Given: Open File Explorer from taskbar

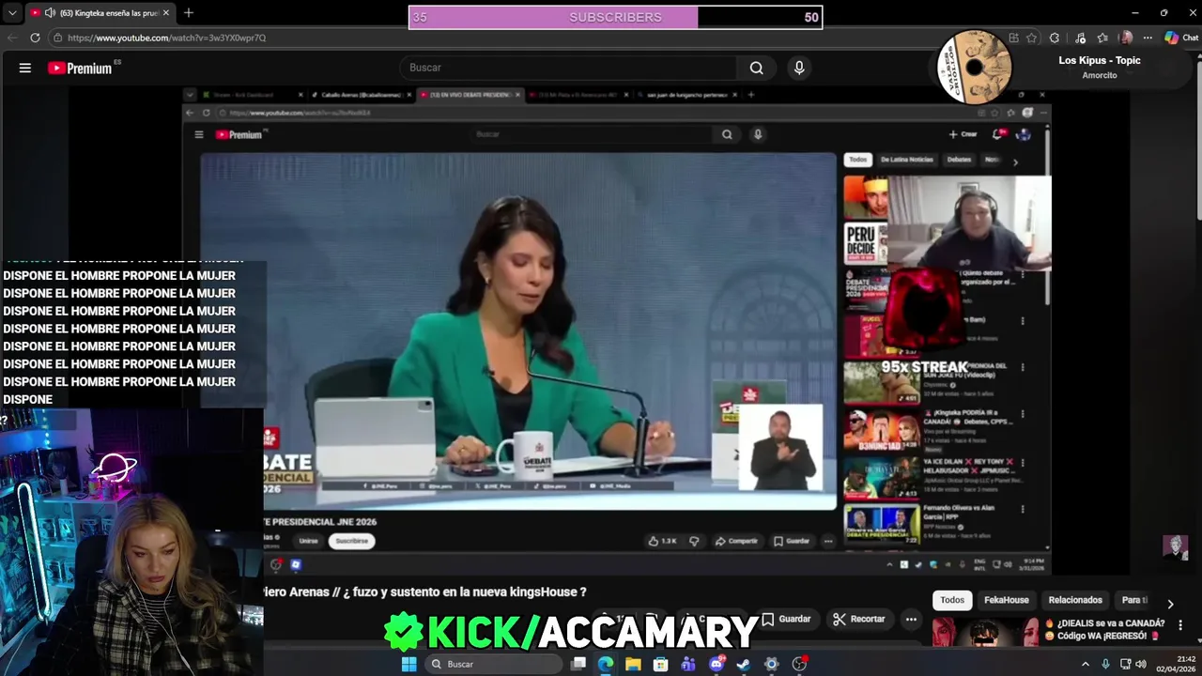Looking at the screenshot, I should click(633, 664).
